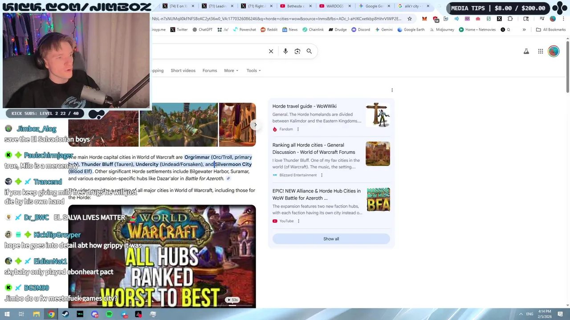This screenshot has height=320, width=570.
Task: Close the alik'r city browser tab
Action: click(x=428, y=6)
